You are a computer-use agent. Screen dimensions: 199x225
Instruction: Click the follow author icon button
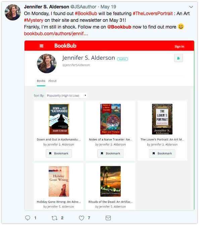point(179,58)
